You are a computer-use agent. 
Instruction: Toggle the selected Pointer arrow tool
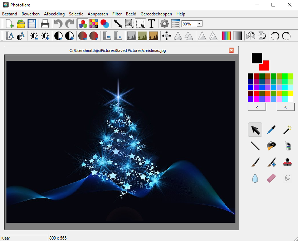point(255,130)
